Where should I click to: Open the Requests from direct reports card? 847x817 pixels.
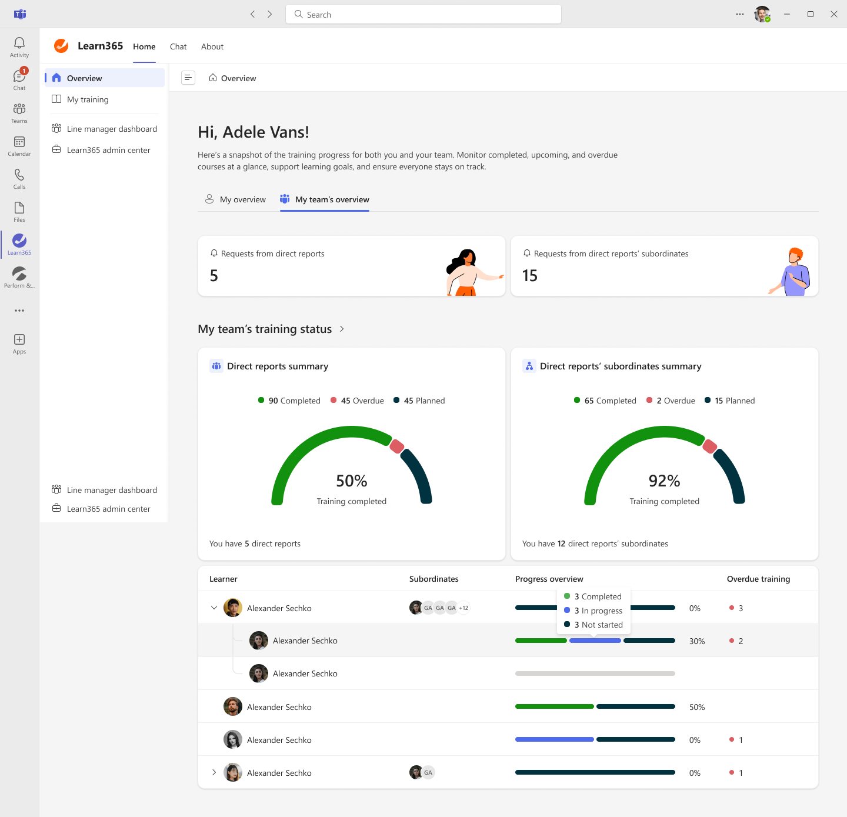pyautogui.click(x=351, y=266)
